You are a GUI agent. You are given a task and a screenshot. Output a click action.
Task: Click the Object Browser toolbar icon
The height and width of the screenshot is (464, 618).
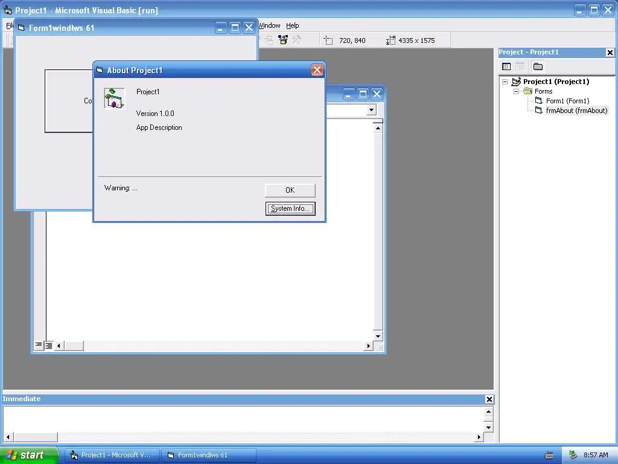[283, 40]
